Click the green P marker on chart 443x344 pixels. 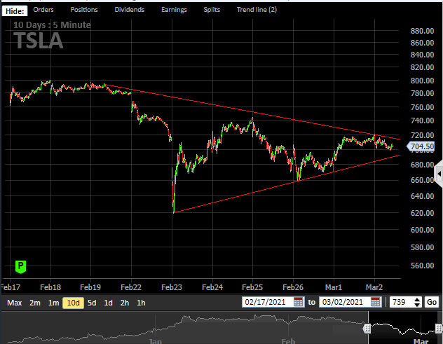click(20, 267)
